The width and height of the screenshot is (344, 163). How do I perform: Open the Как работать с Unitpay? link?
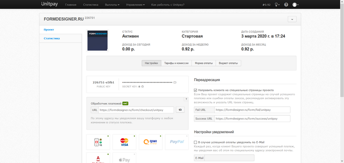point(168,5)
